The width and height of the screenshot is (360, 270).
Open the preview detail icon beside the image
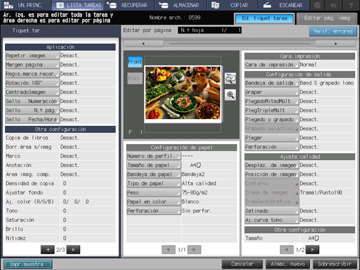(230, 79)
